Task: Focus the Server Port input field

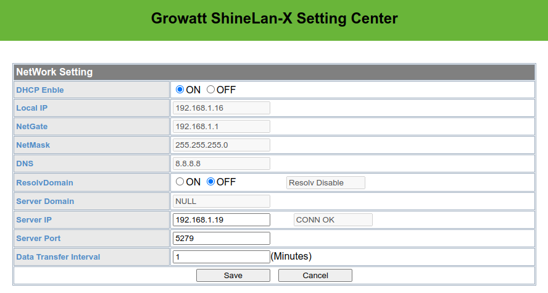Action: point(221,239)
